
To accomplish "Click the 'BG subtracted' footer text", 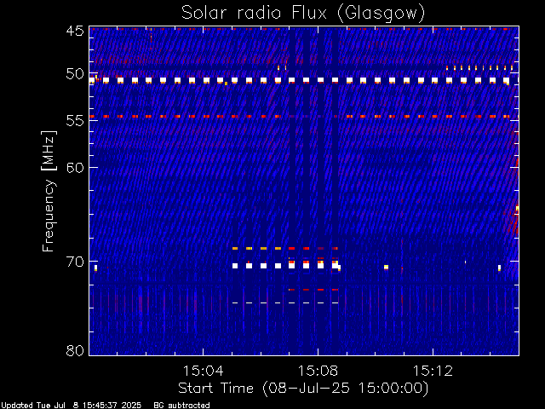I will (181, 406).
